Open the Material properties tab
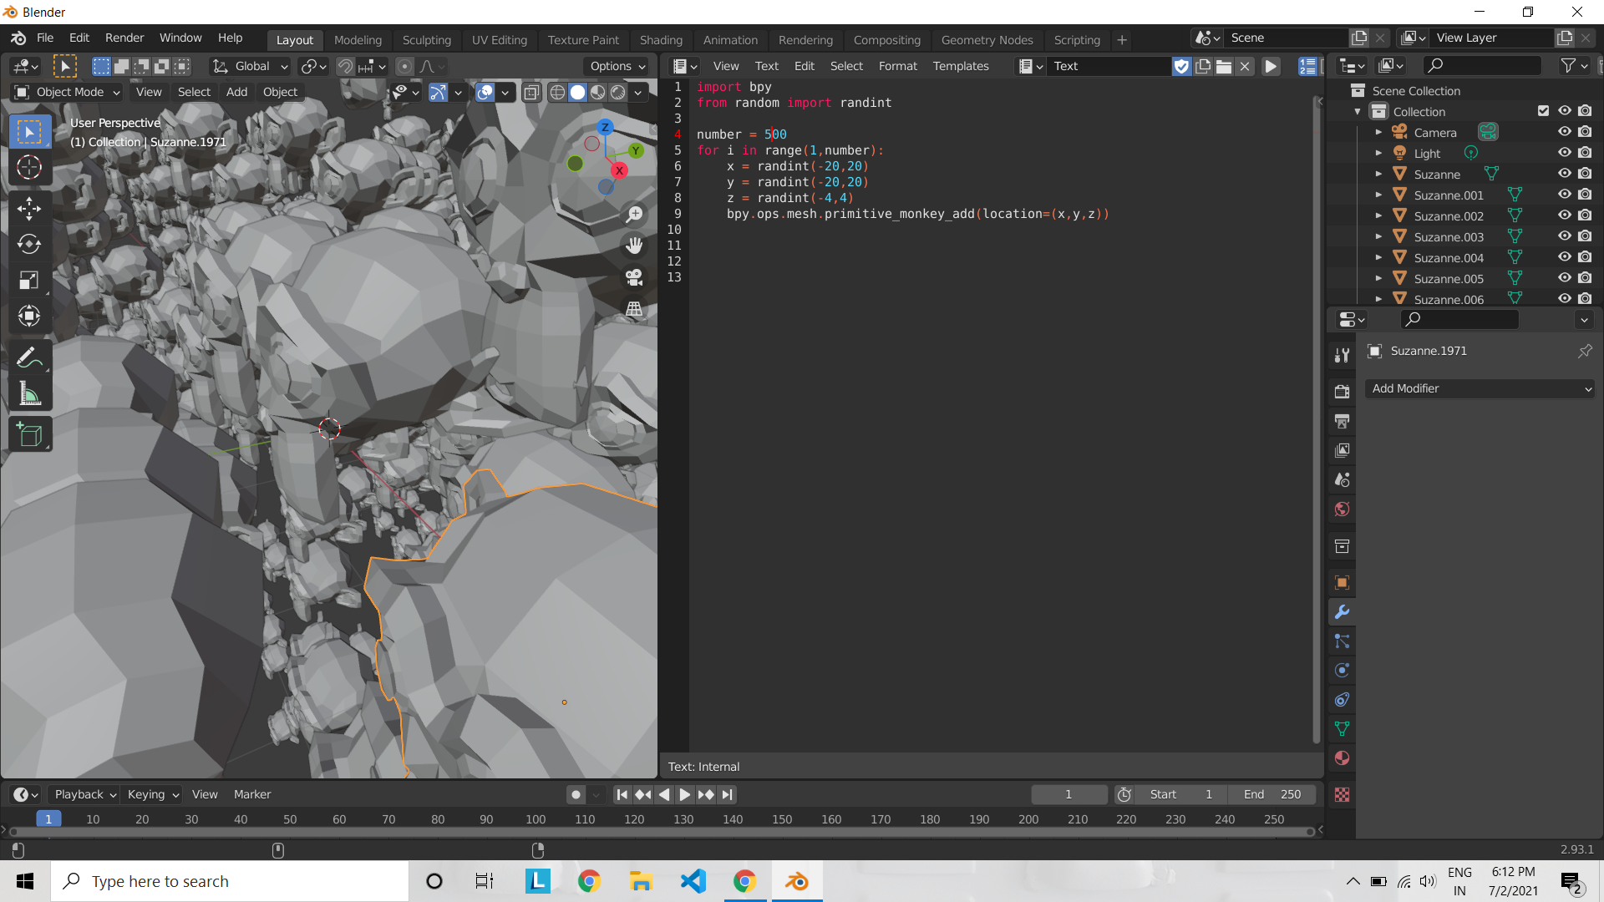Image resolution: width=1604 pixels, height=902 pixels. coord(1342,758)
